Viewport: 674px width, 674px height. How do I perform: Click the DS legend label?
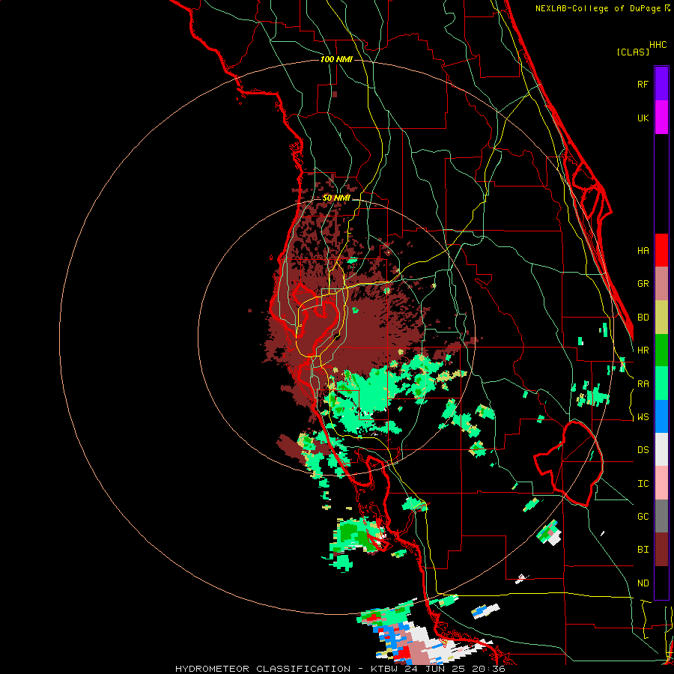pos(643,450)
